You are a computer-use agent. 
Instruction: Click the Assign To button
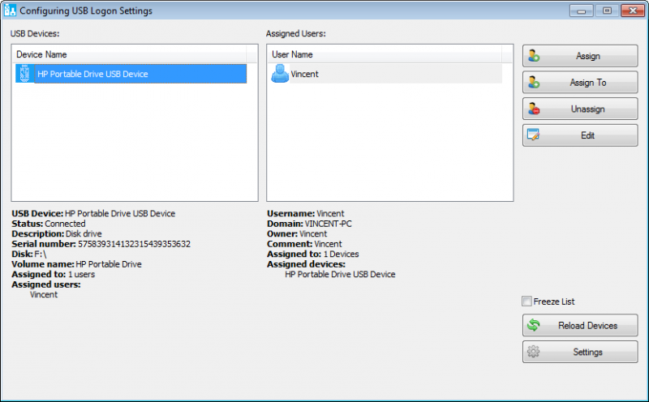tap(580, 83)
